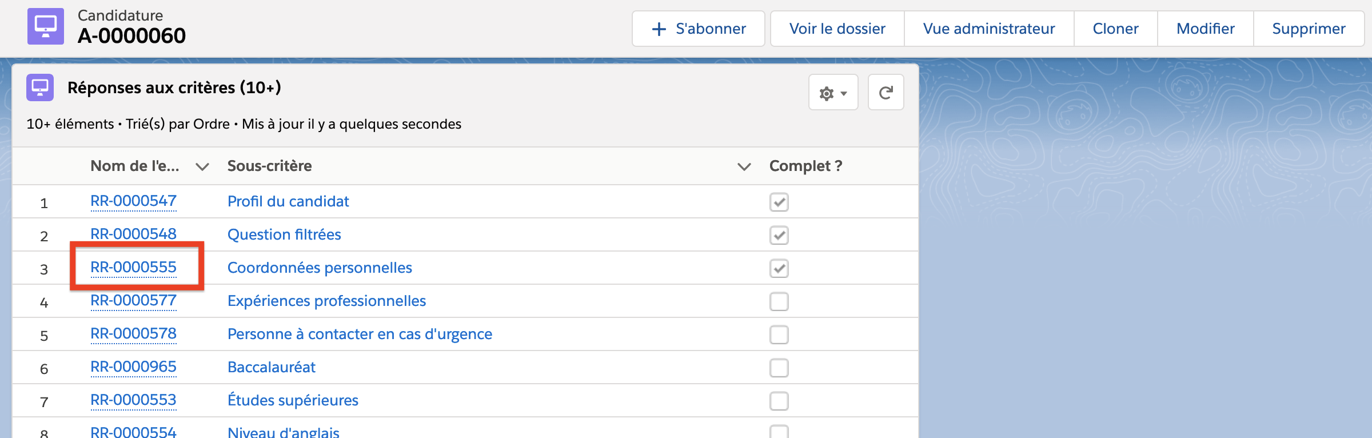Click the Modifier button
The width and height of the screenshot is (1372, 438).
pos(1205,29)
